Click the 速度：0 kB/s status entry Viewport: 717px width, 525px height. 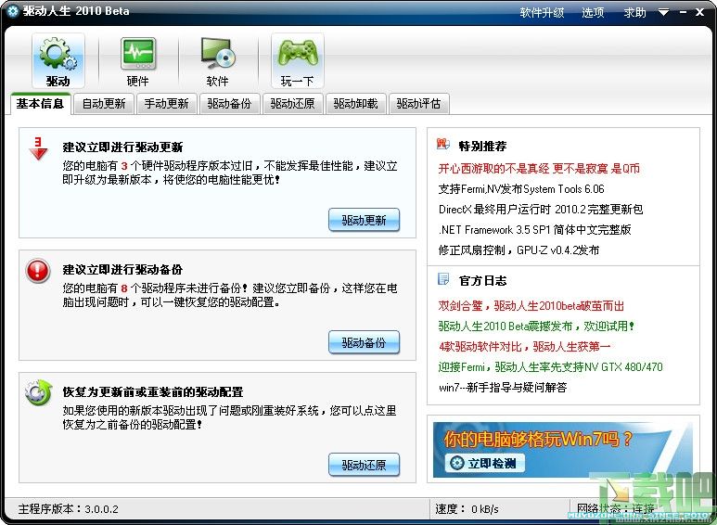[467, 509]
